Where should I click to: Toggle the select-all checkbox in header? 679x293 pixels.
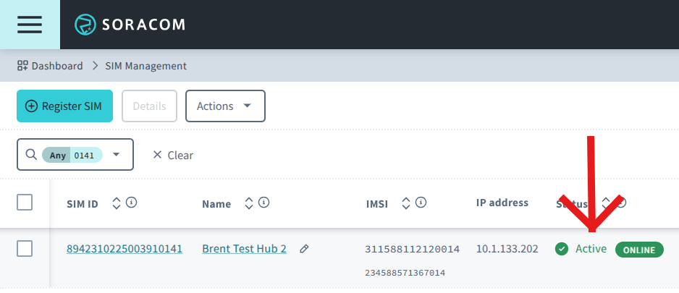tap(25, 203)
